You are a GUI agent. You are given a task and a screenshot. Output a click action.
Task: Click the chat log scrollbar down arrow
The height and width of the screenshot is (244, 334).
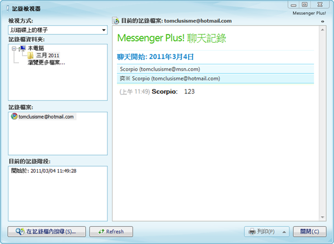coord(322,217)
